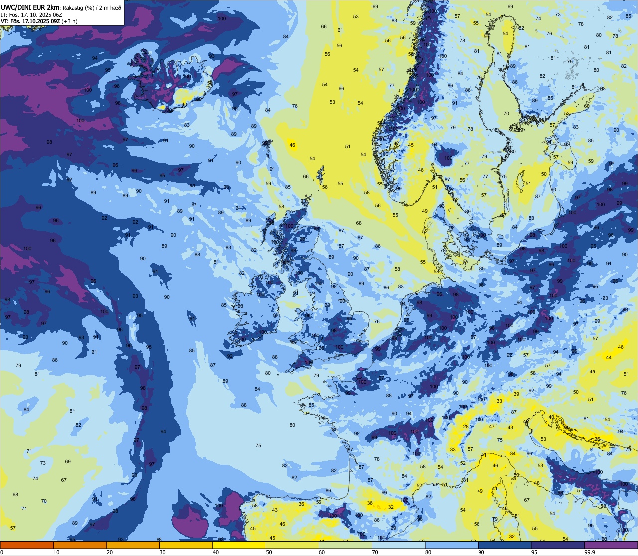
Task: Click the 'VT: Fös. 17.10.2025 09Z (+3 h)' line
Action: click(x=39, y=21)
